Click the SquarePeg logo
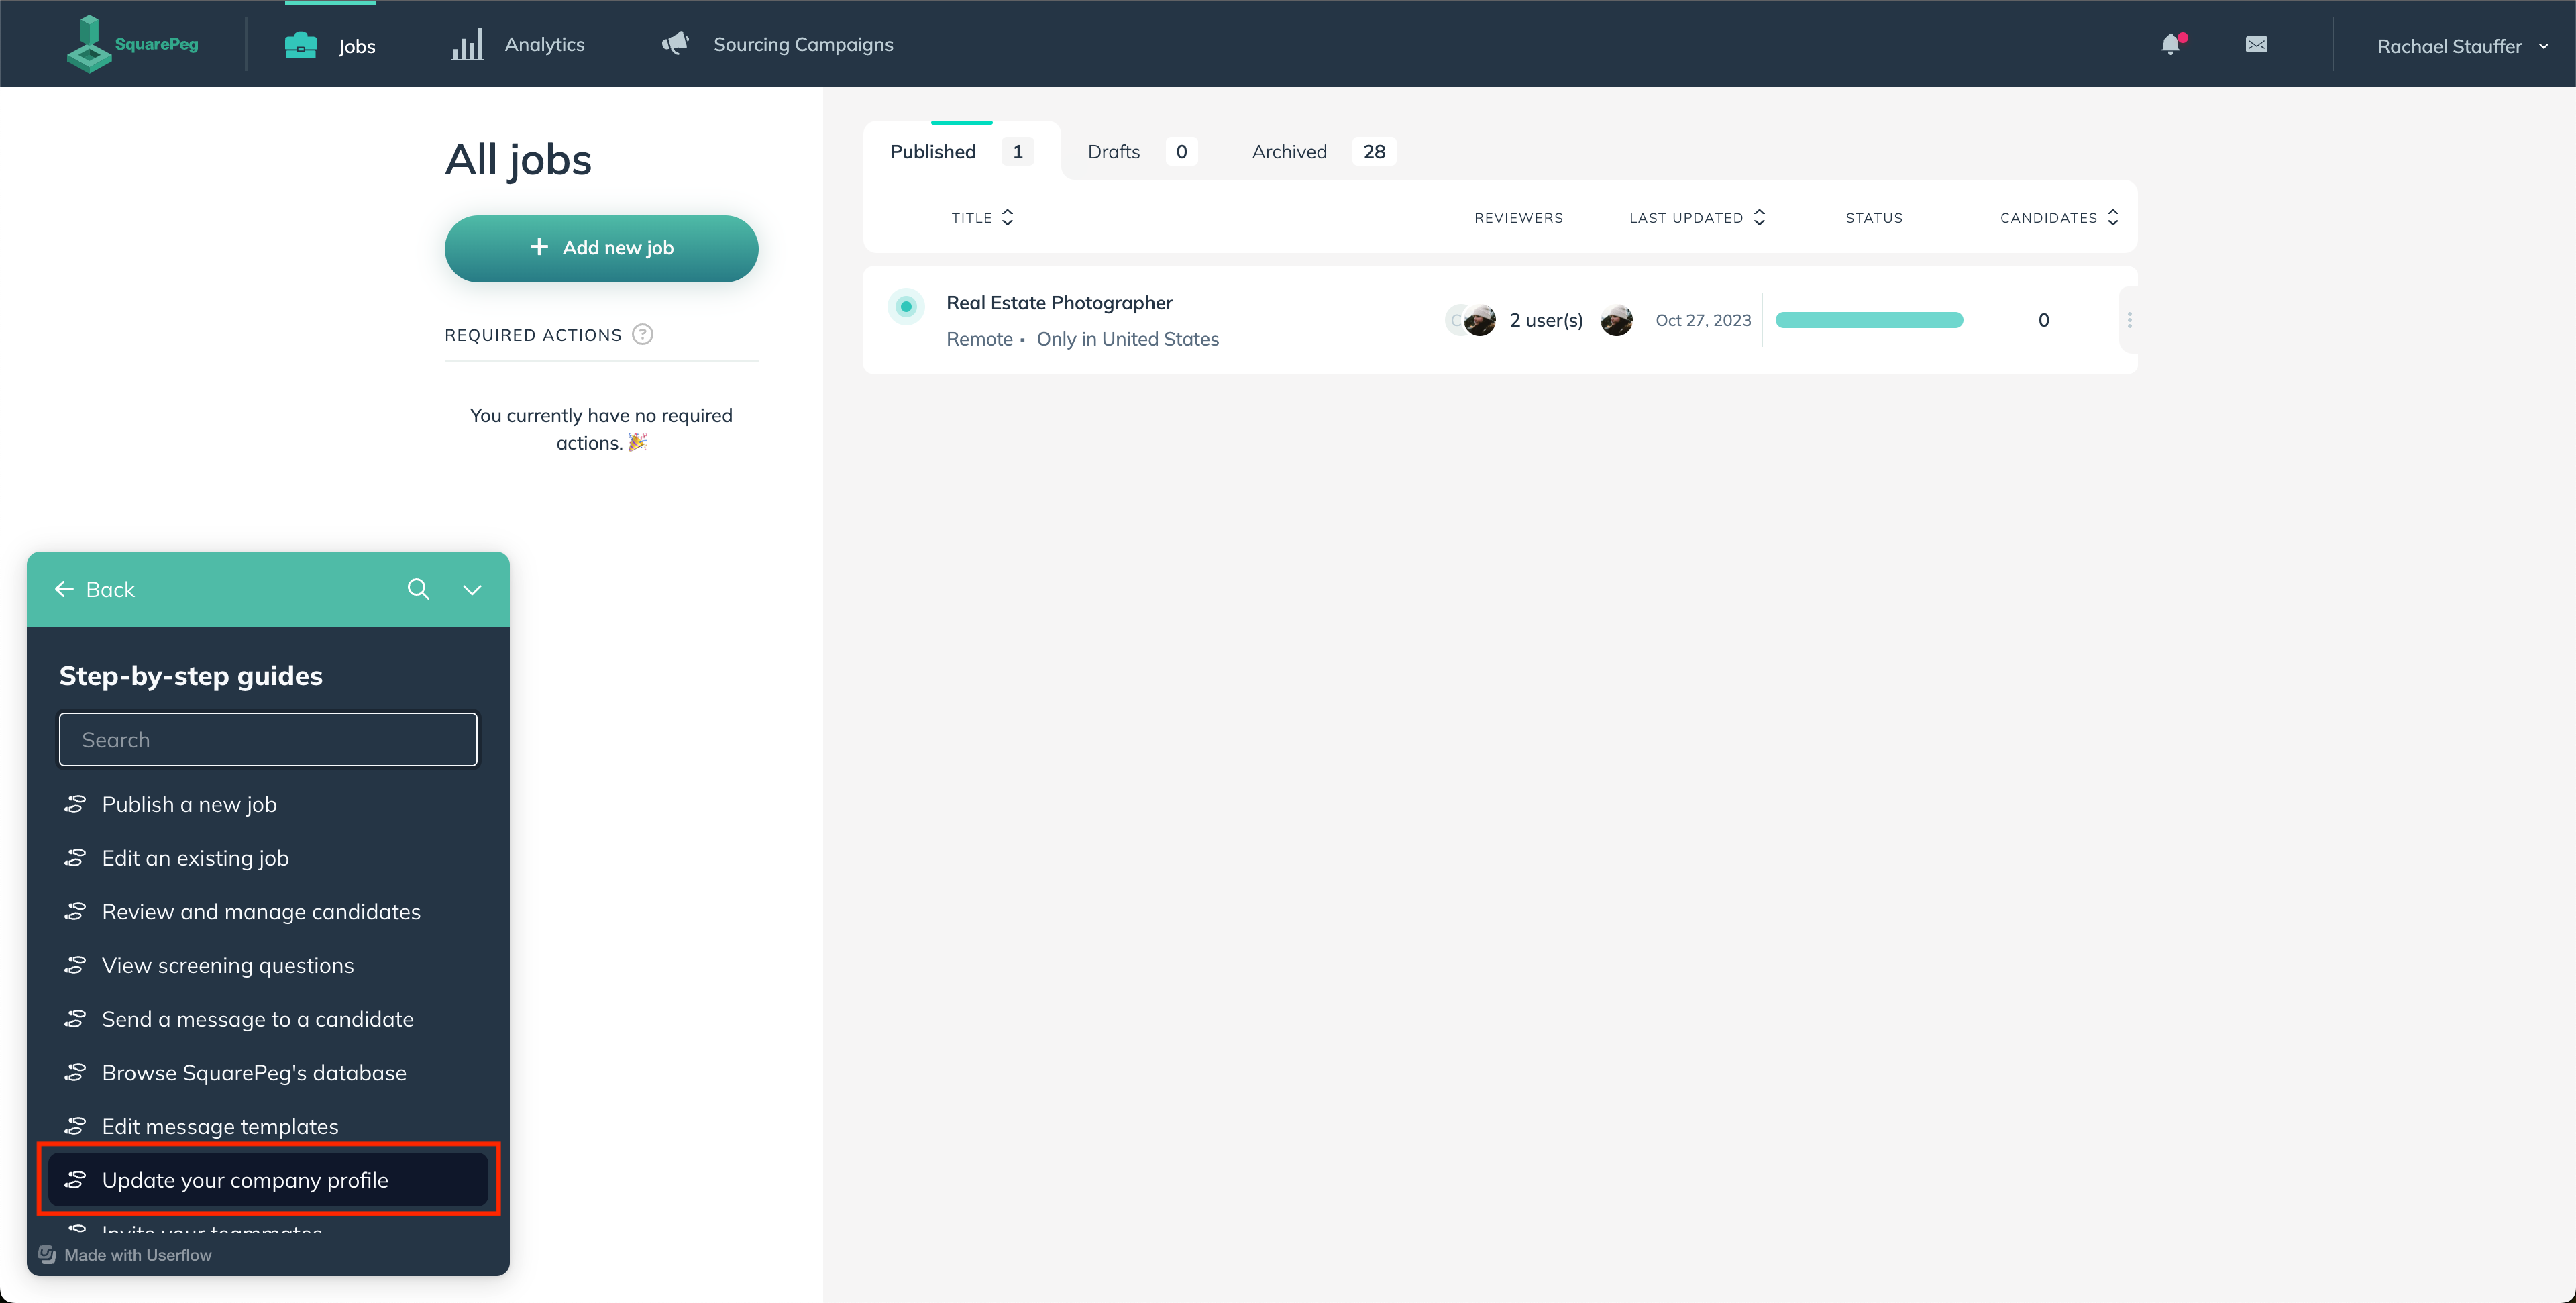The width and height of the screenshot is (2576, 1303). [133, 44]
